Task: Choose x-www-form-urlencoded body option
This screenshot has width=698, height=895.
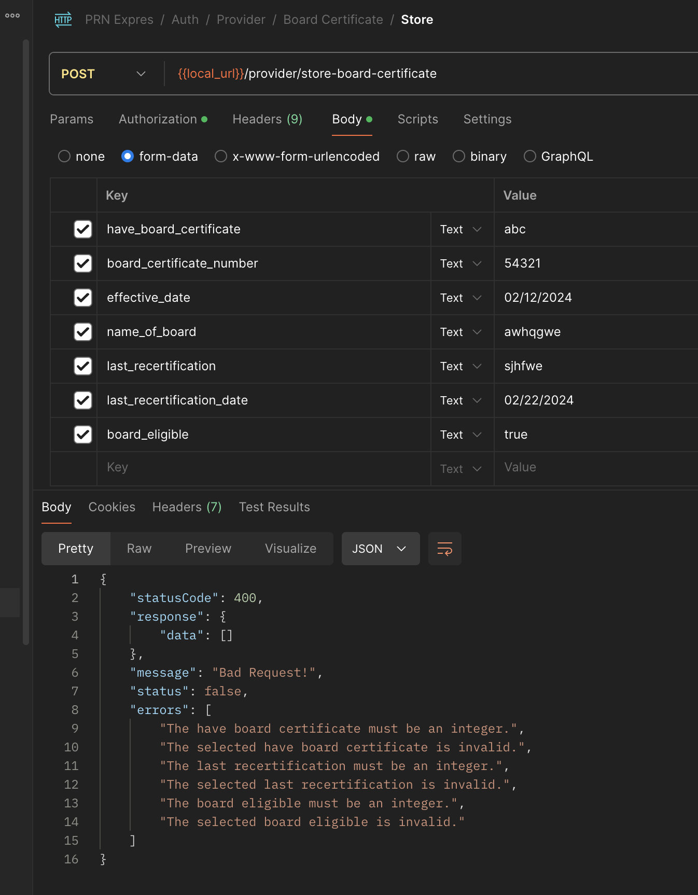Action: click(x=221, y=156)
